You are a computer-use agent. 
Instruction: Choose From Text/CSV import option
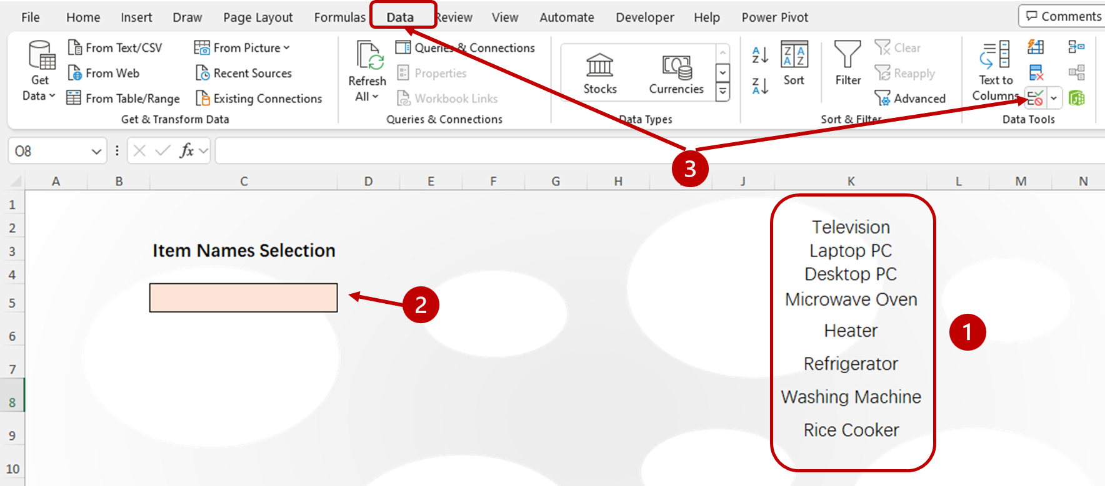(x=116, y=48)
